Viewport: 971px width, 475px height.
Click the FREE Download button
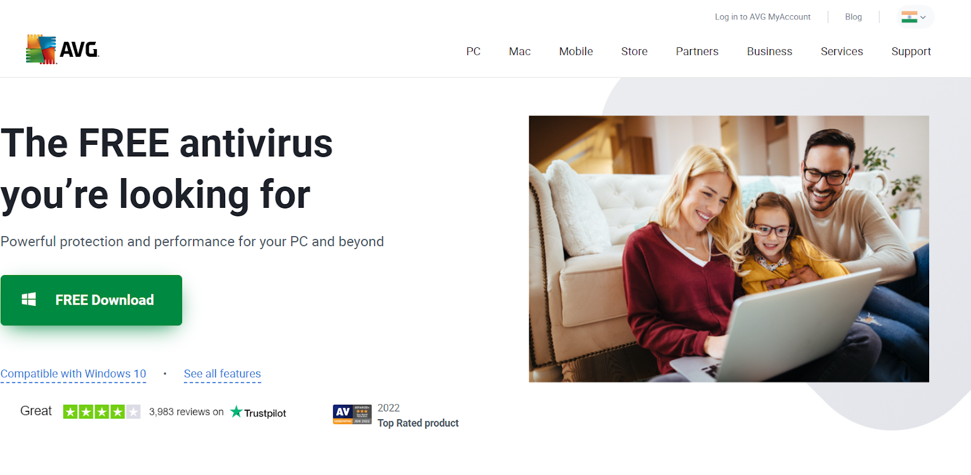91,300
